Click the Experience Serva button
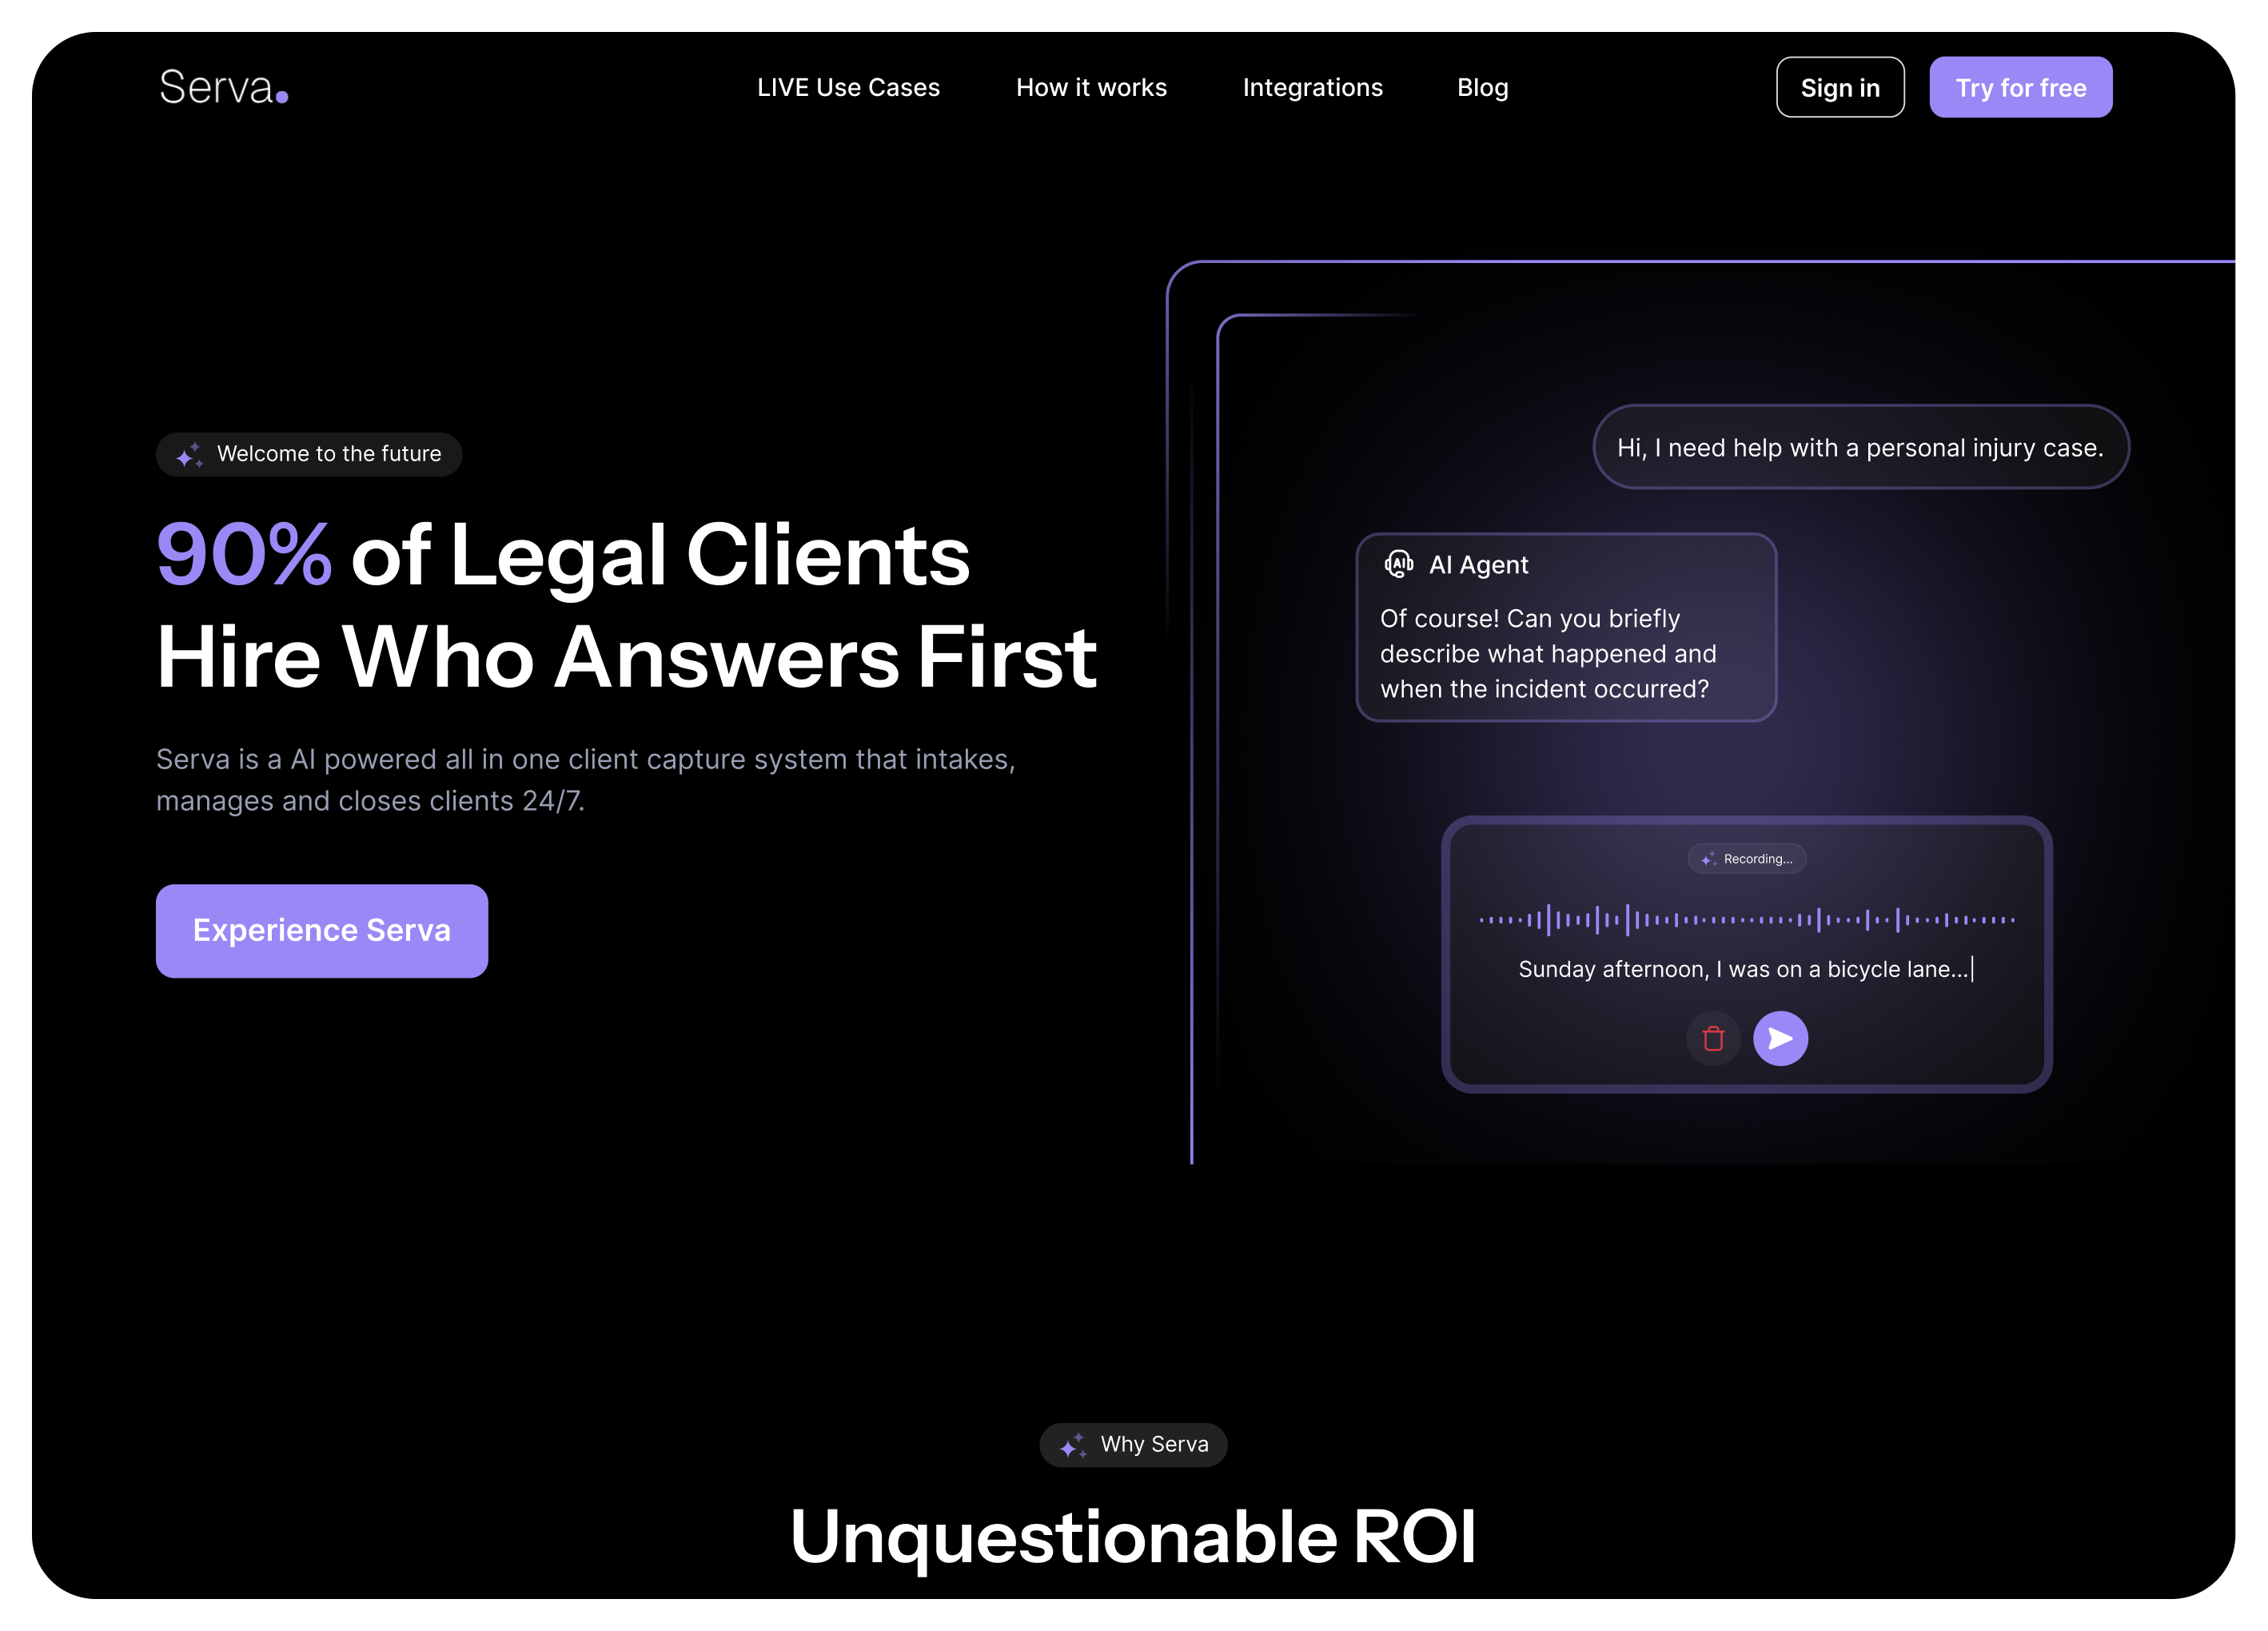The height and width of the screenshot is (1631, 2268). (x=321, y=930)
